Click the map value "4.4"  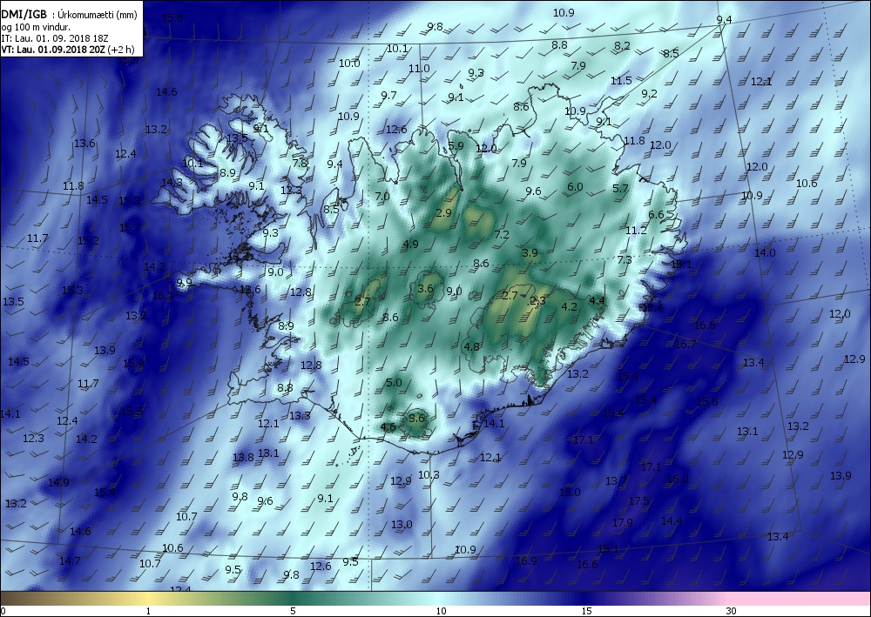click(x=597, y=300)
